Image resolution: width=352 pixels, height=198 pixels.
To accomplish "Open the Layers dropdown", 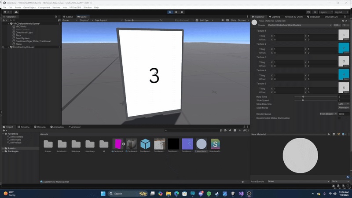I will point(326,12).
